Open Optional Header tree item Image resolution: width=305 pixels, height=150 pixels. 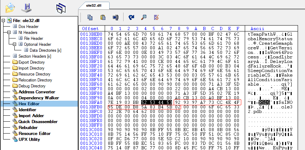point(37,44)
